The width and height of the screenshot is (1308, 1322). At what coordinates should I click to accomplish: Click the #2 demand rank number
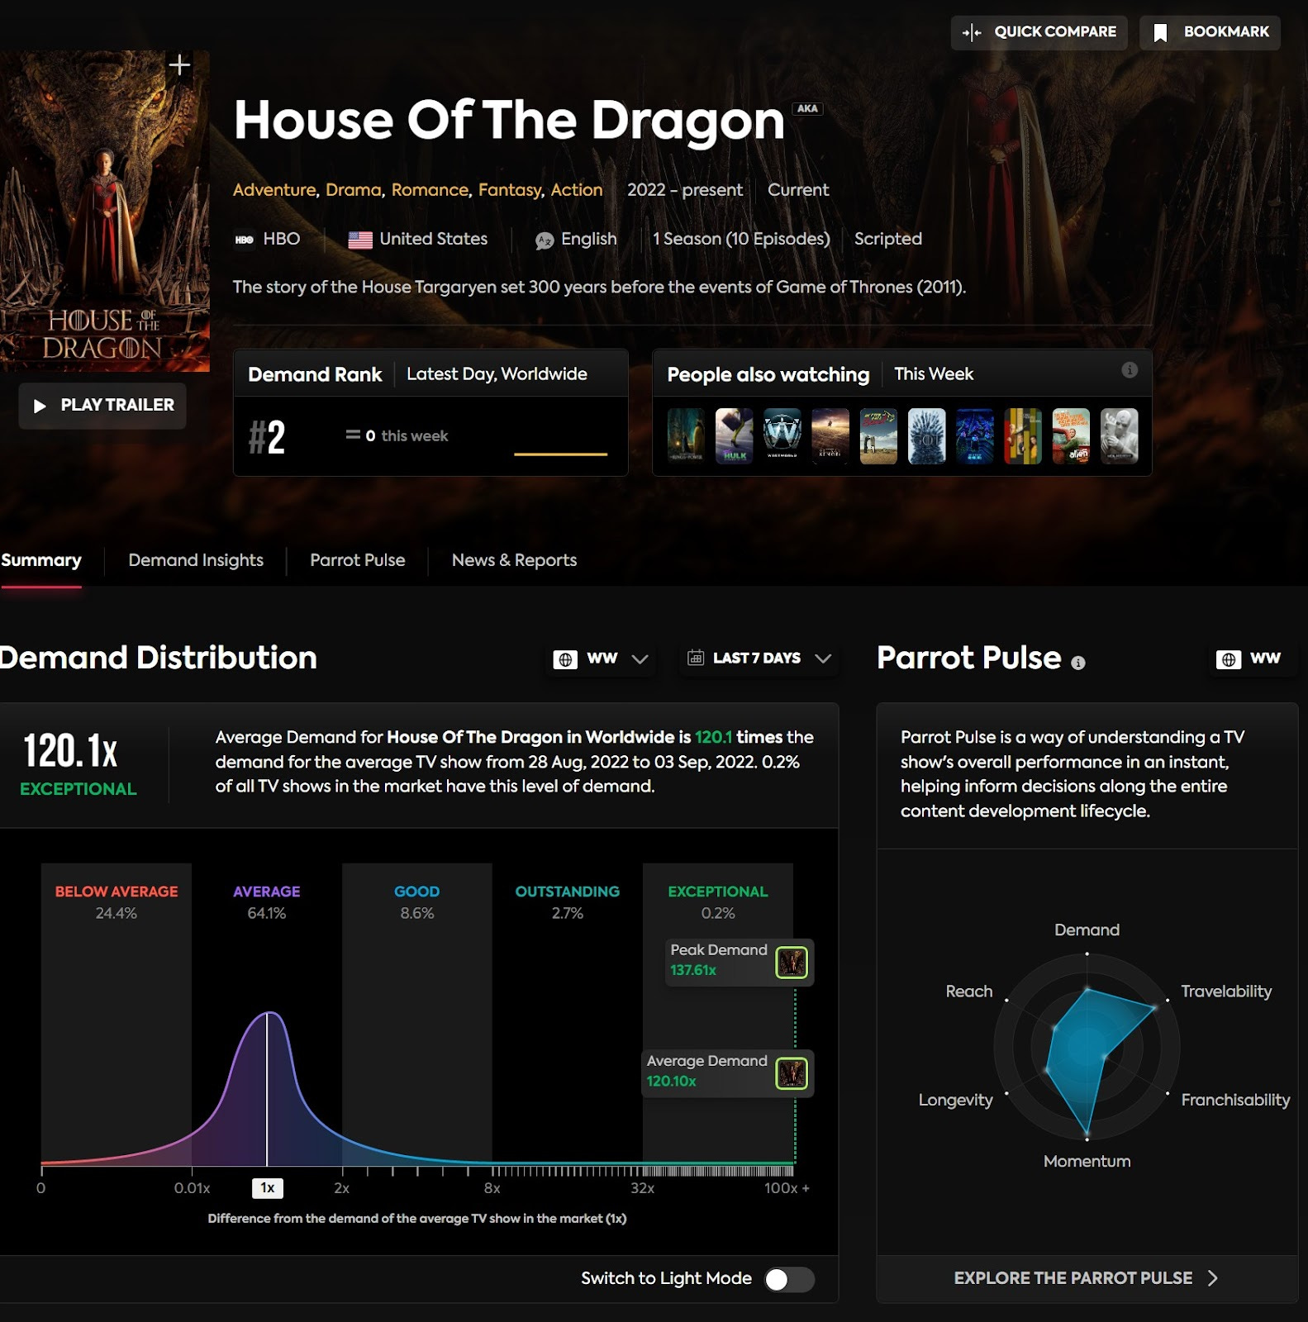[267, 437]
